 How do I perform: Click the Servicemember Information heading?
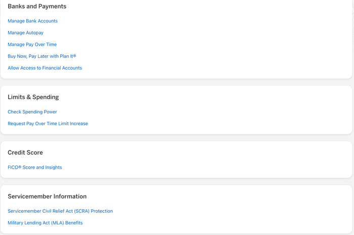(47, 197)
